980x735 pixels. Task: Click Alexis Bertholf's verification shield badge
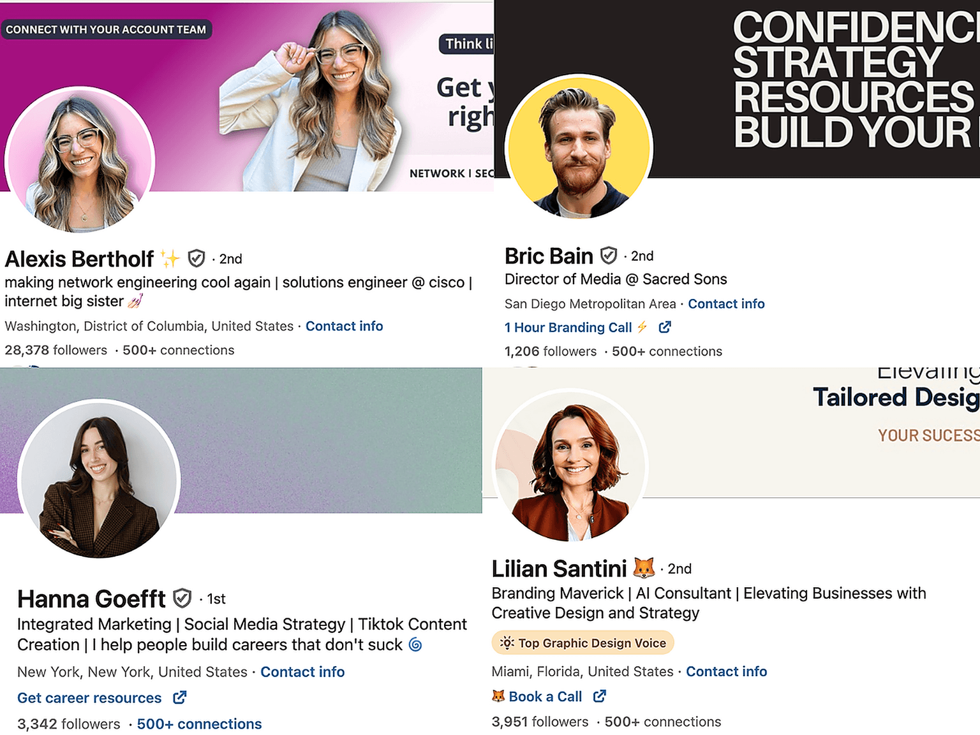(x=196, y=258)
